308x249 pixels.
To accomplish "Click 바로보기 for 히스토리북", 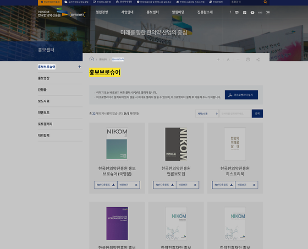I will pyautogui.click(x=246, y=185).
